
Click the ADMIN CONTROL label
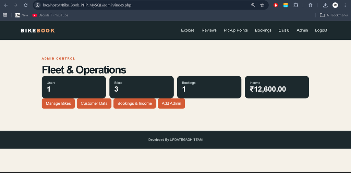pyautogui.click(x=58, y=59)
